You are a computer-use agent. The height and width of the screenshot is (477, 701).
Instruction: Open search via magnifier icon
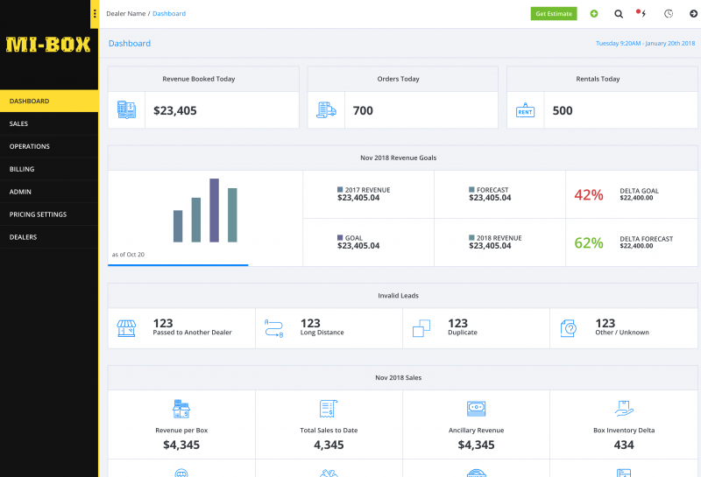point(619,14)
